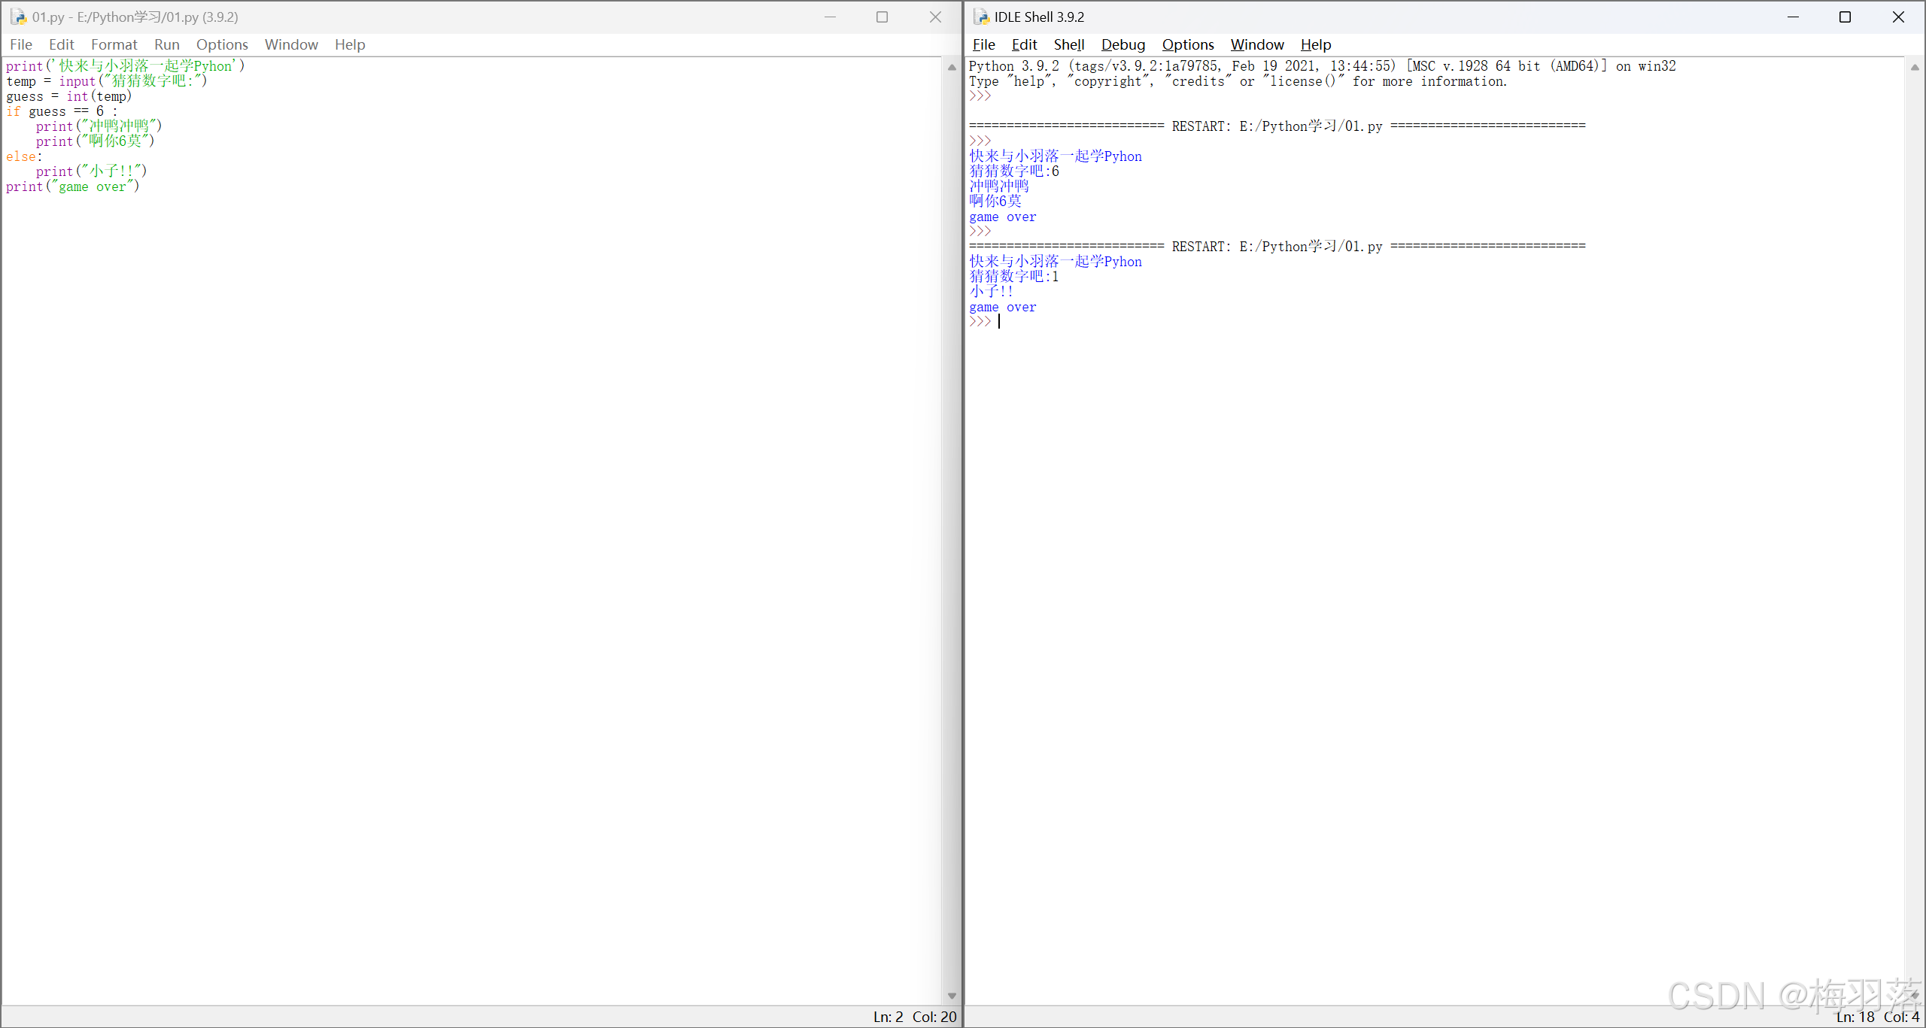Maximize the 01.py editor window
Viewport: 1926px width, 1028px height.
[882, 17]
